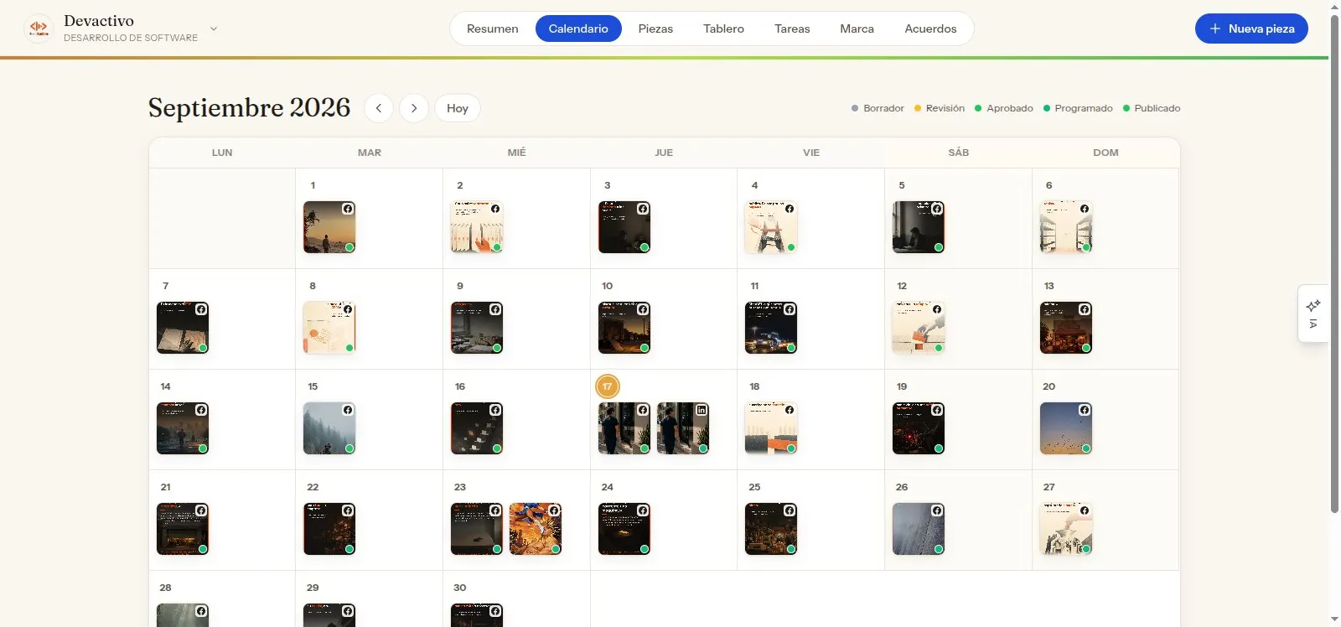Open the post thumbnail on September 1

click(329, 227)
